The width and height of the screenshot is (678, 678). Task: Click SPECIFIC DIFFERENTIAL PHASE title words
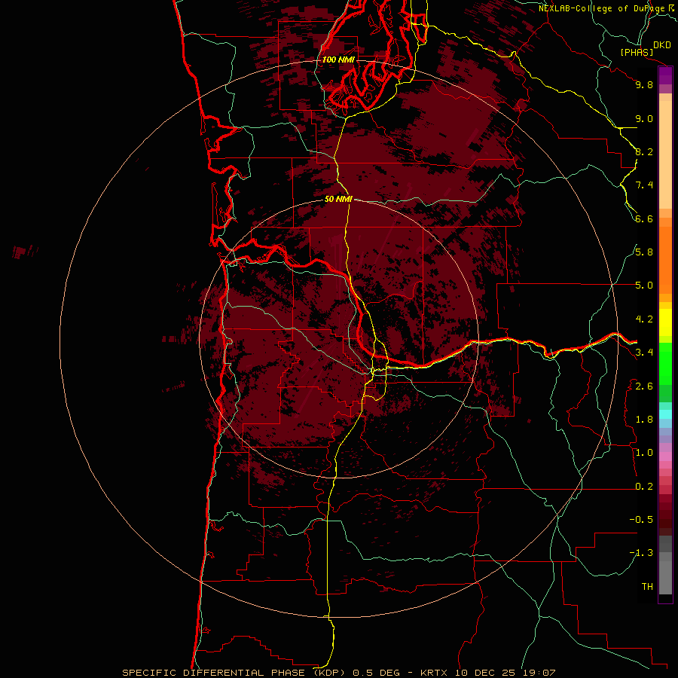215,673
